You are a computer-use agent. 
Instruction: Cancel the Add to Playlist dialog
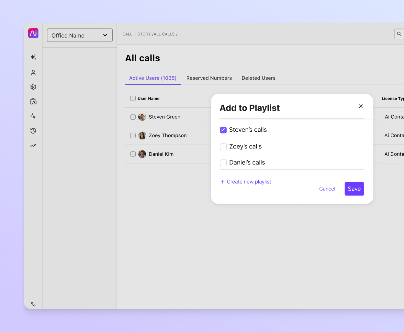click(x=327, y=189)
